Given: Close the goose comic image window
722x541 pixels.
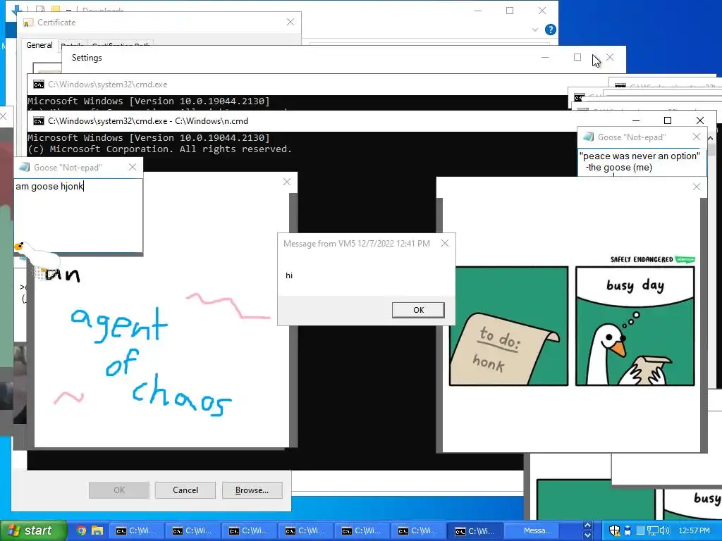Looking at the screenshot, I should (x=697, y=187).
